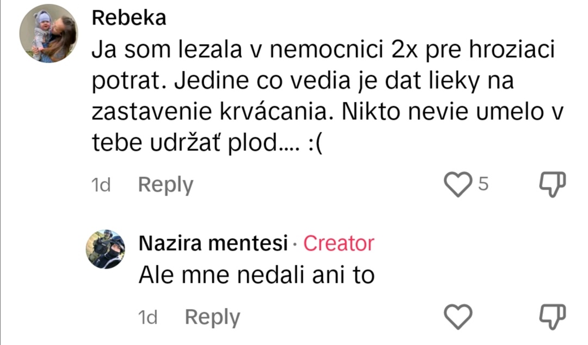Click the 1d timestamp under the creator's reply
Screen dimensions: 588x345
click(148, 317)
